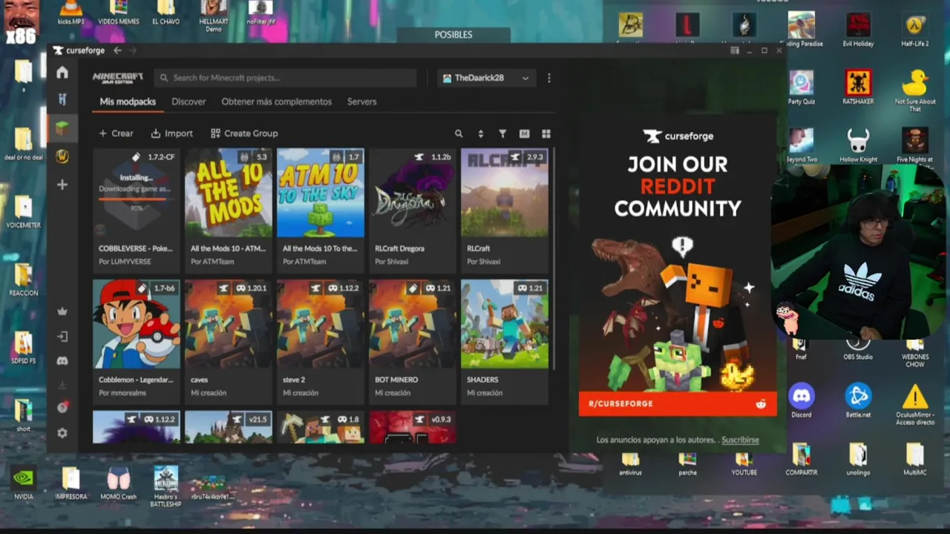The width and height of the screenshot is (950, 534).
Task: Open the Discord desktop shortcut
Action: point(801,401)
